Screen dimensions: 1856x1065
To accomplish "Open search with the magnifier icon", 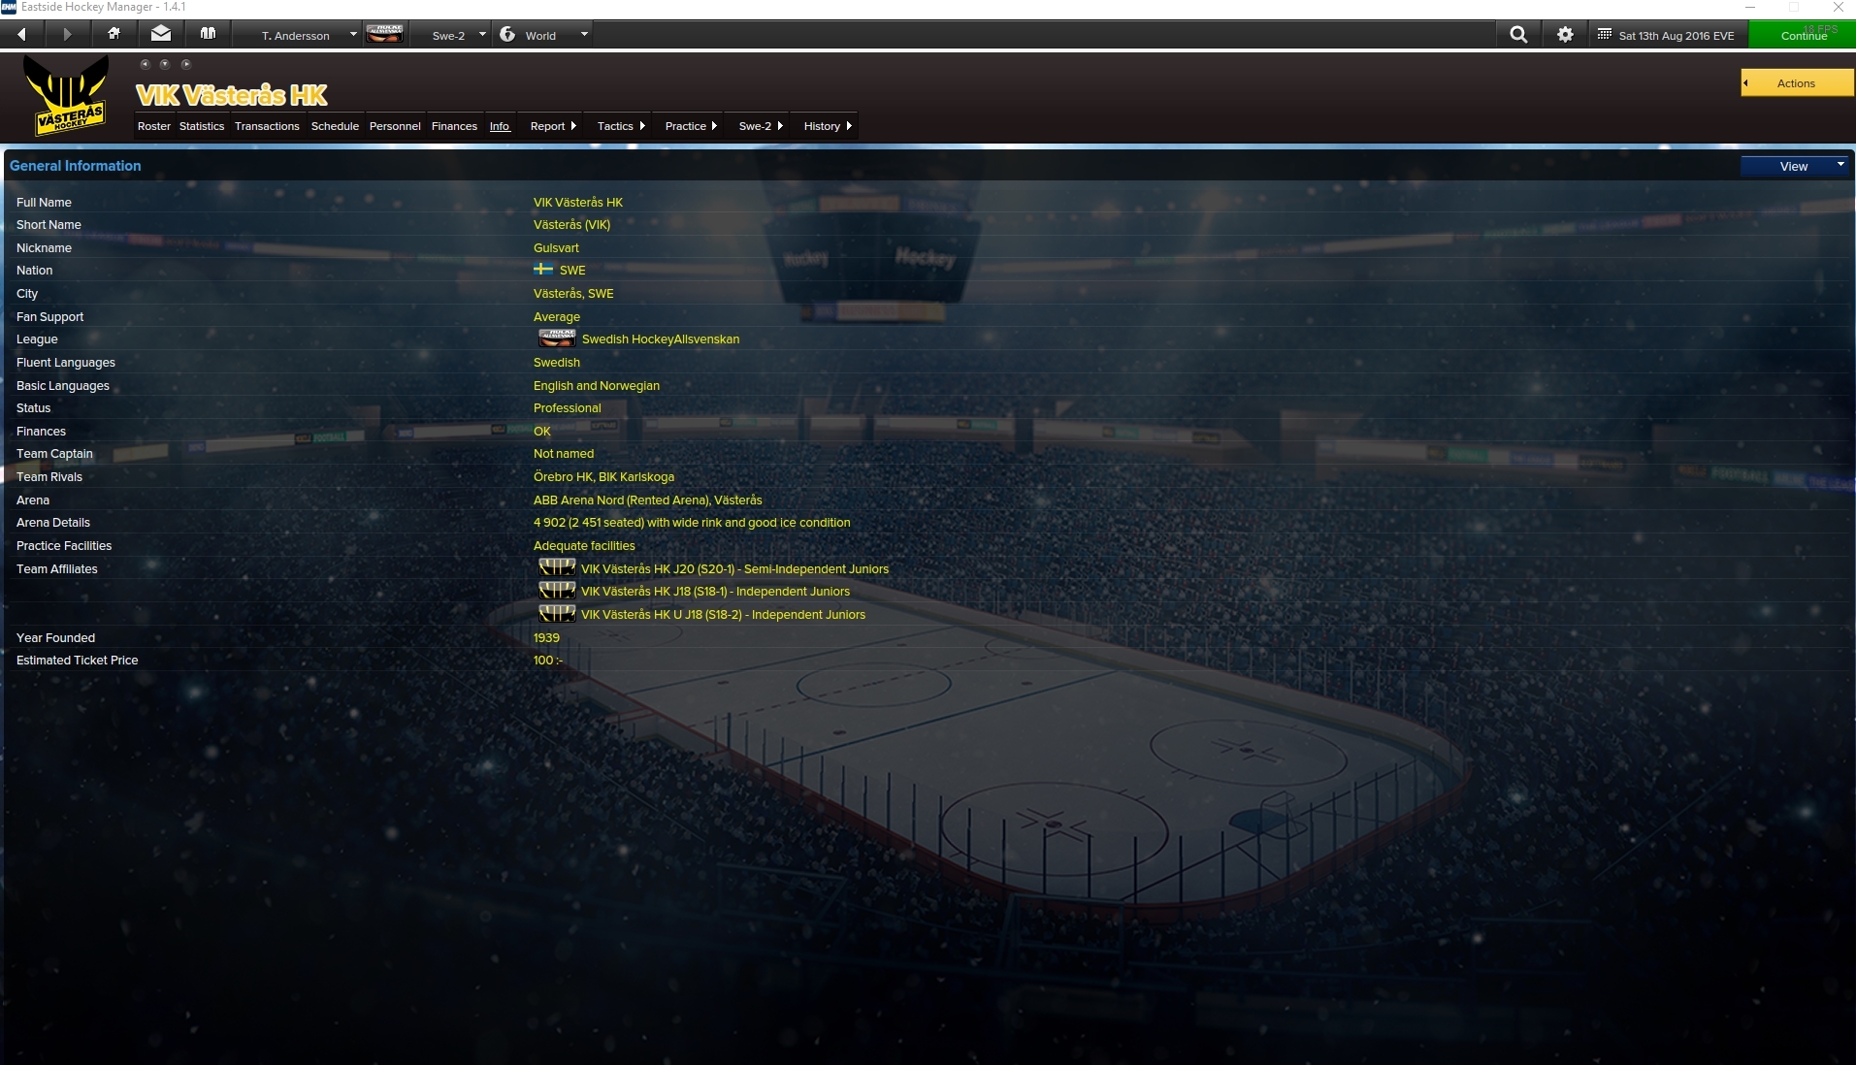I will click(1518, 35).
